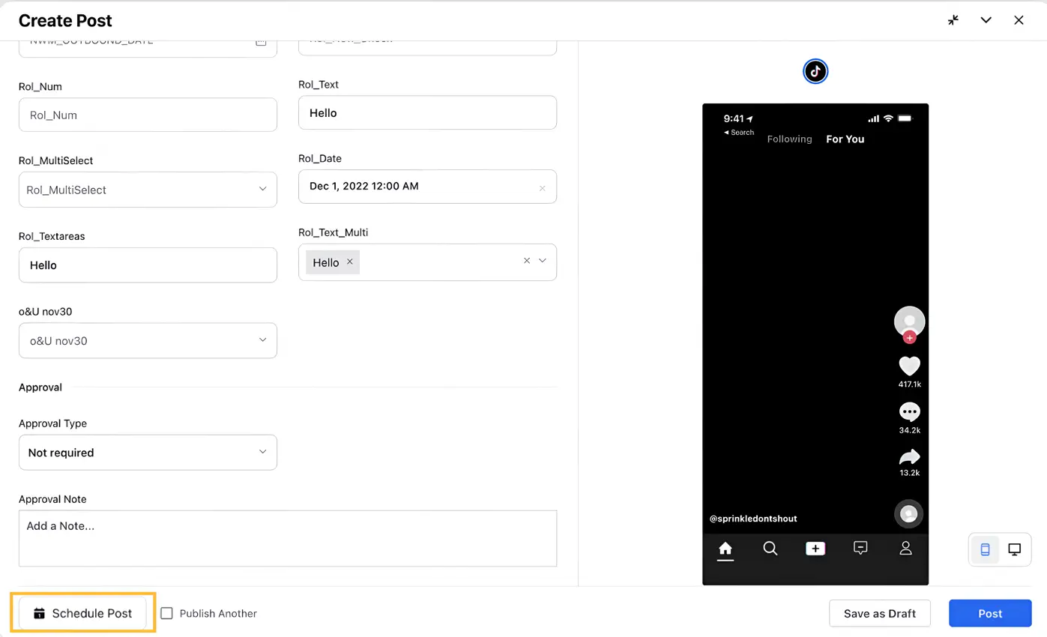Open the o&U nov30 dropdown

coord(148,340)
